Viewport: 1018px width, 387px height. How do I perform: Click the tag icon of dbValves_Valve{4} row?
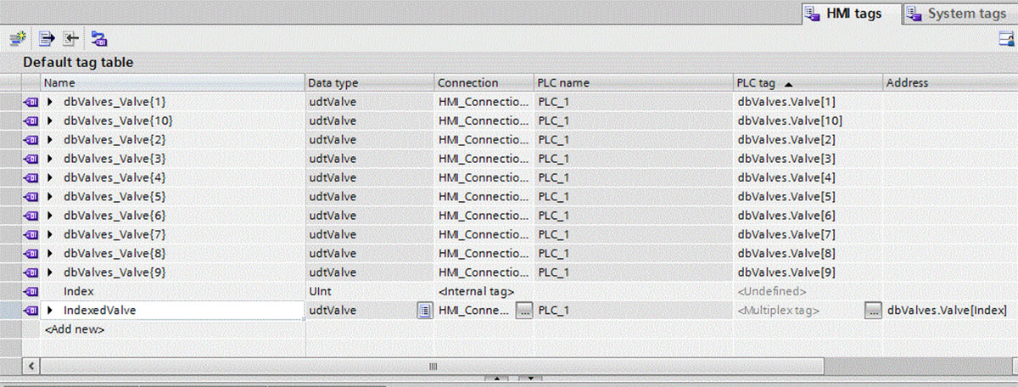click(x=31, y=177)
